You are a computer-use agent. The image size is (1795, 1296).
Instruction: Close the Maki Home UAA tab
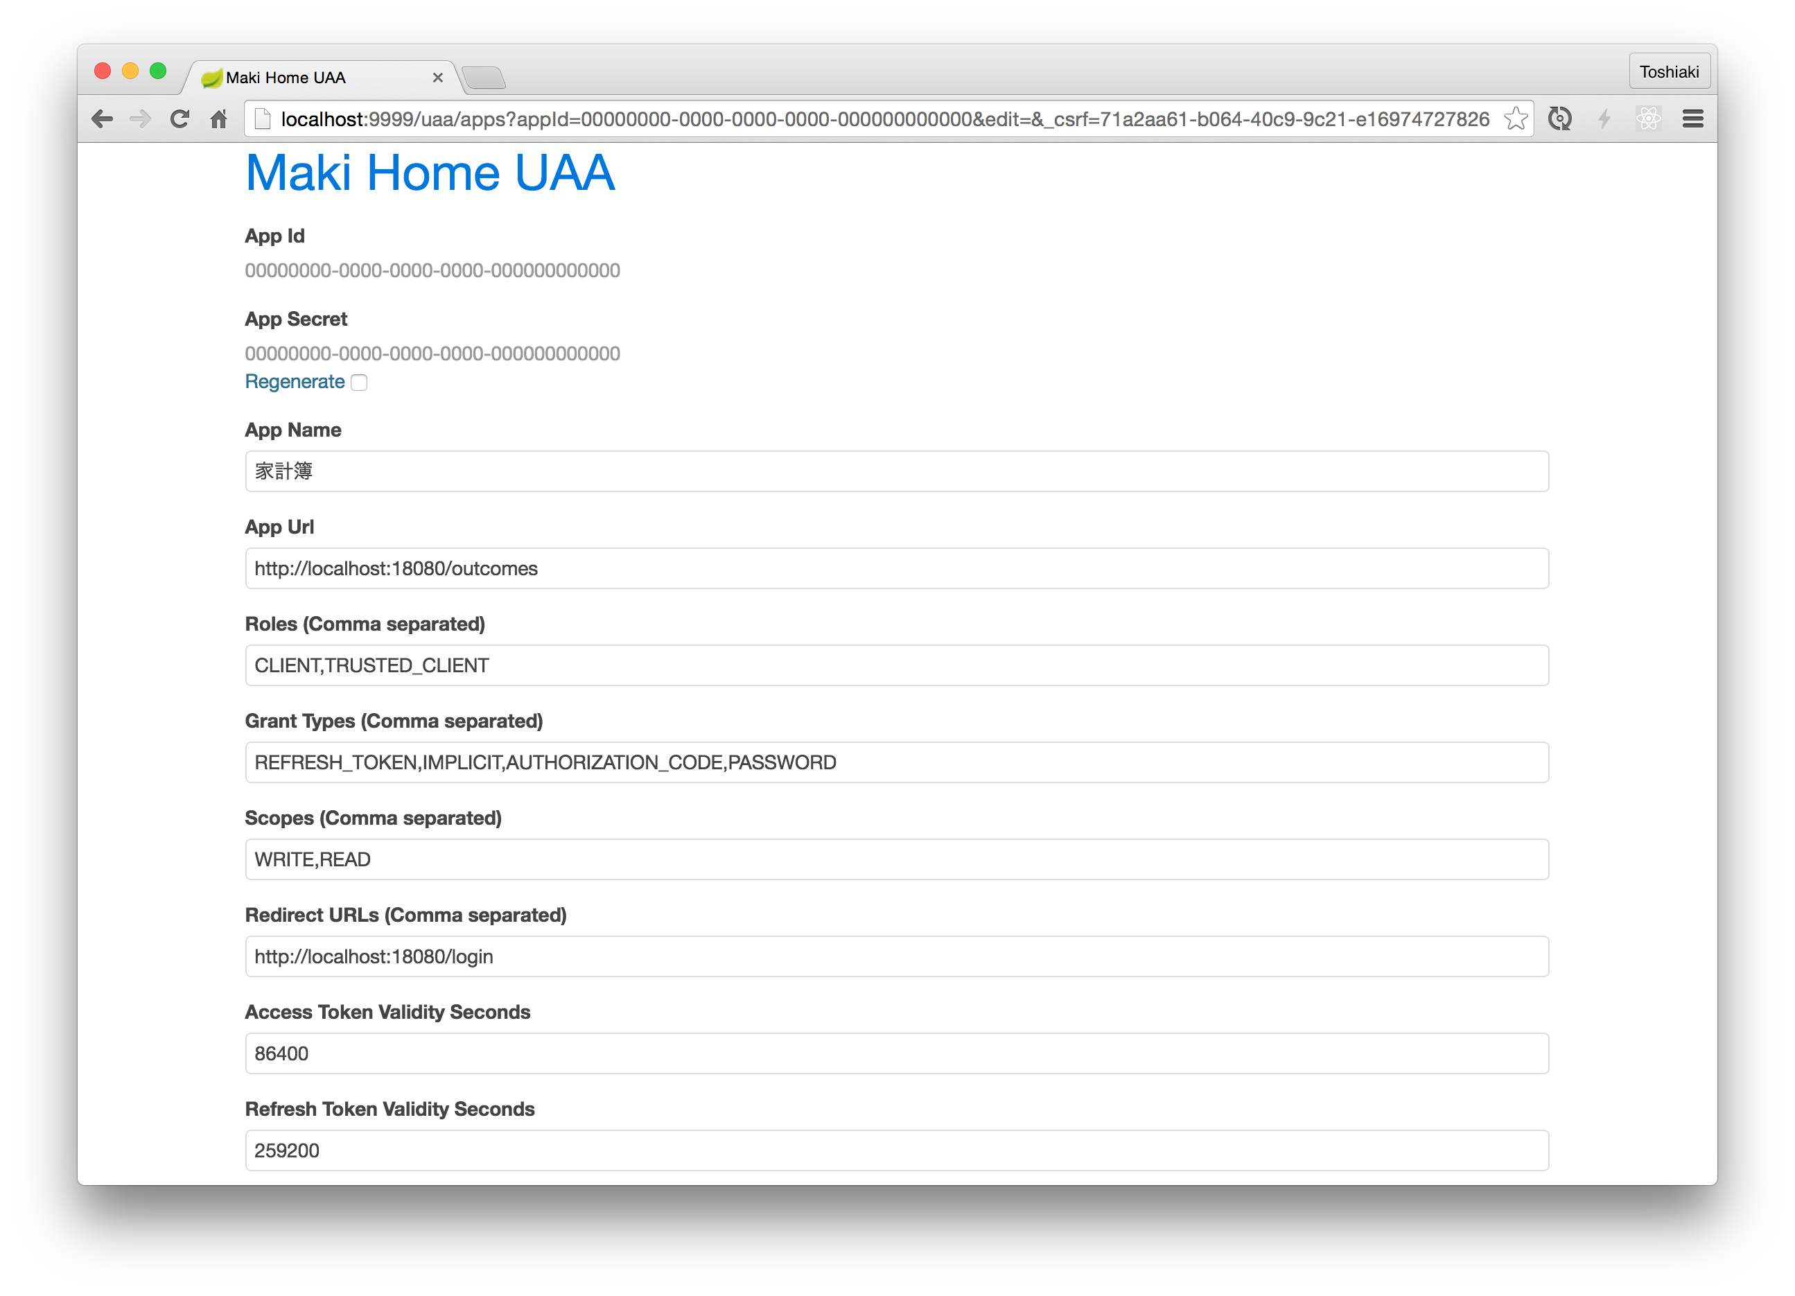point(438,78)
